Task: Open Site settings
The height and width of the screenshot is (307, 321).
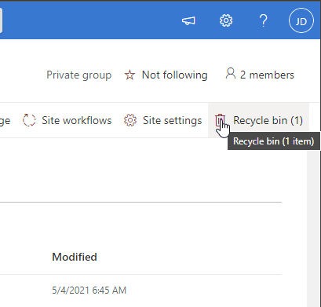Action: tap(173, 120)
